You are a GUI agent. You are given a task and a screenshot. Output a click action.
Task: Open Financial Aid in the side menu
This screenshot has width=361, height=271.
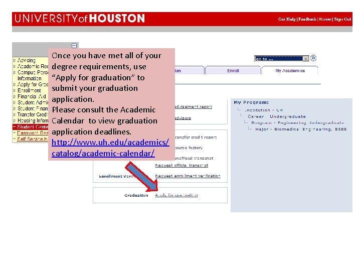[x=32, y=96]
